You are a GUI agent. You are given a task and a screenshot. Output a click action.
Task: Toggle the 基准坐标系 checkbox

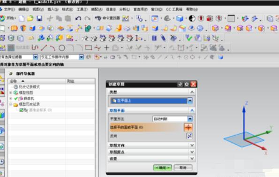coord(21,110)
